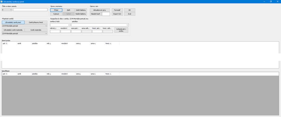Screen dimensions: 281x117
Task: Click the cena celk. field
Action: (x=87, y=32)
